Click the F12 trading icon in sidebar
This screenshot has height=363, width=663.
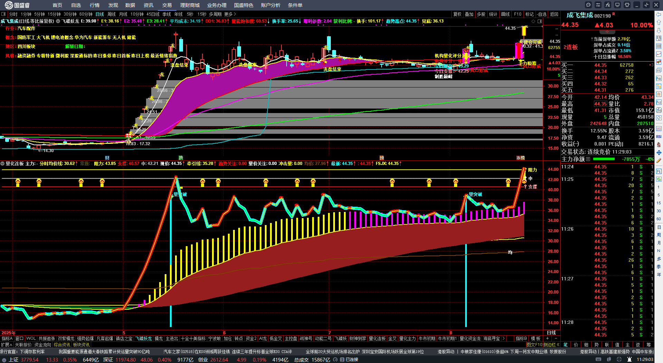click(x=659, y=102)
